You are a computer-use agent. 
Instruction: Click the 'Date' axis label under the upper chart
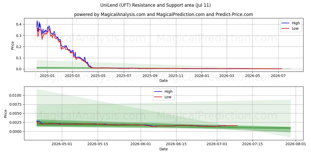(x=164, y=81)
